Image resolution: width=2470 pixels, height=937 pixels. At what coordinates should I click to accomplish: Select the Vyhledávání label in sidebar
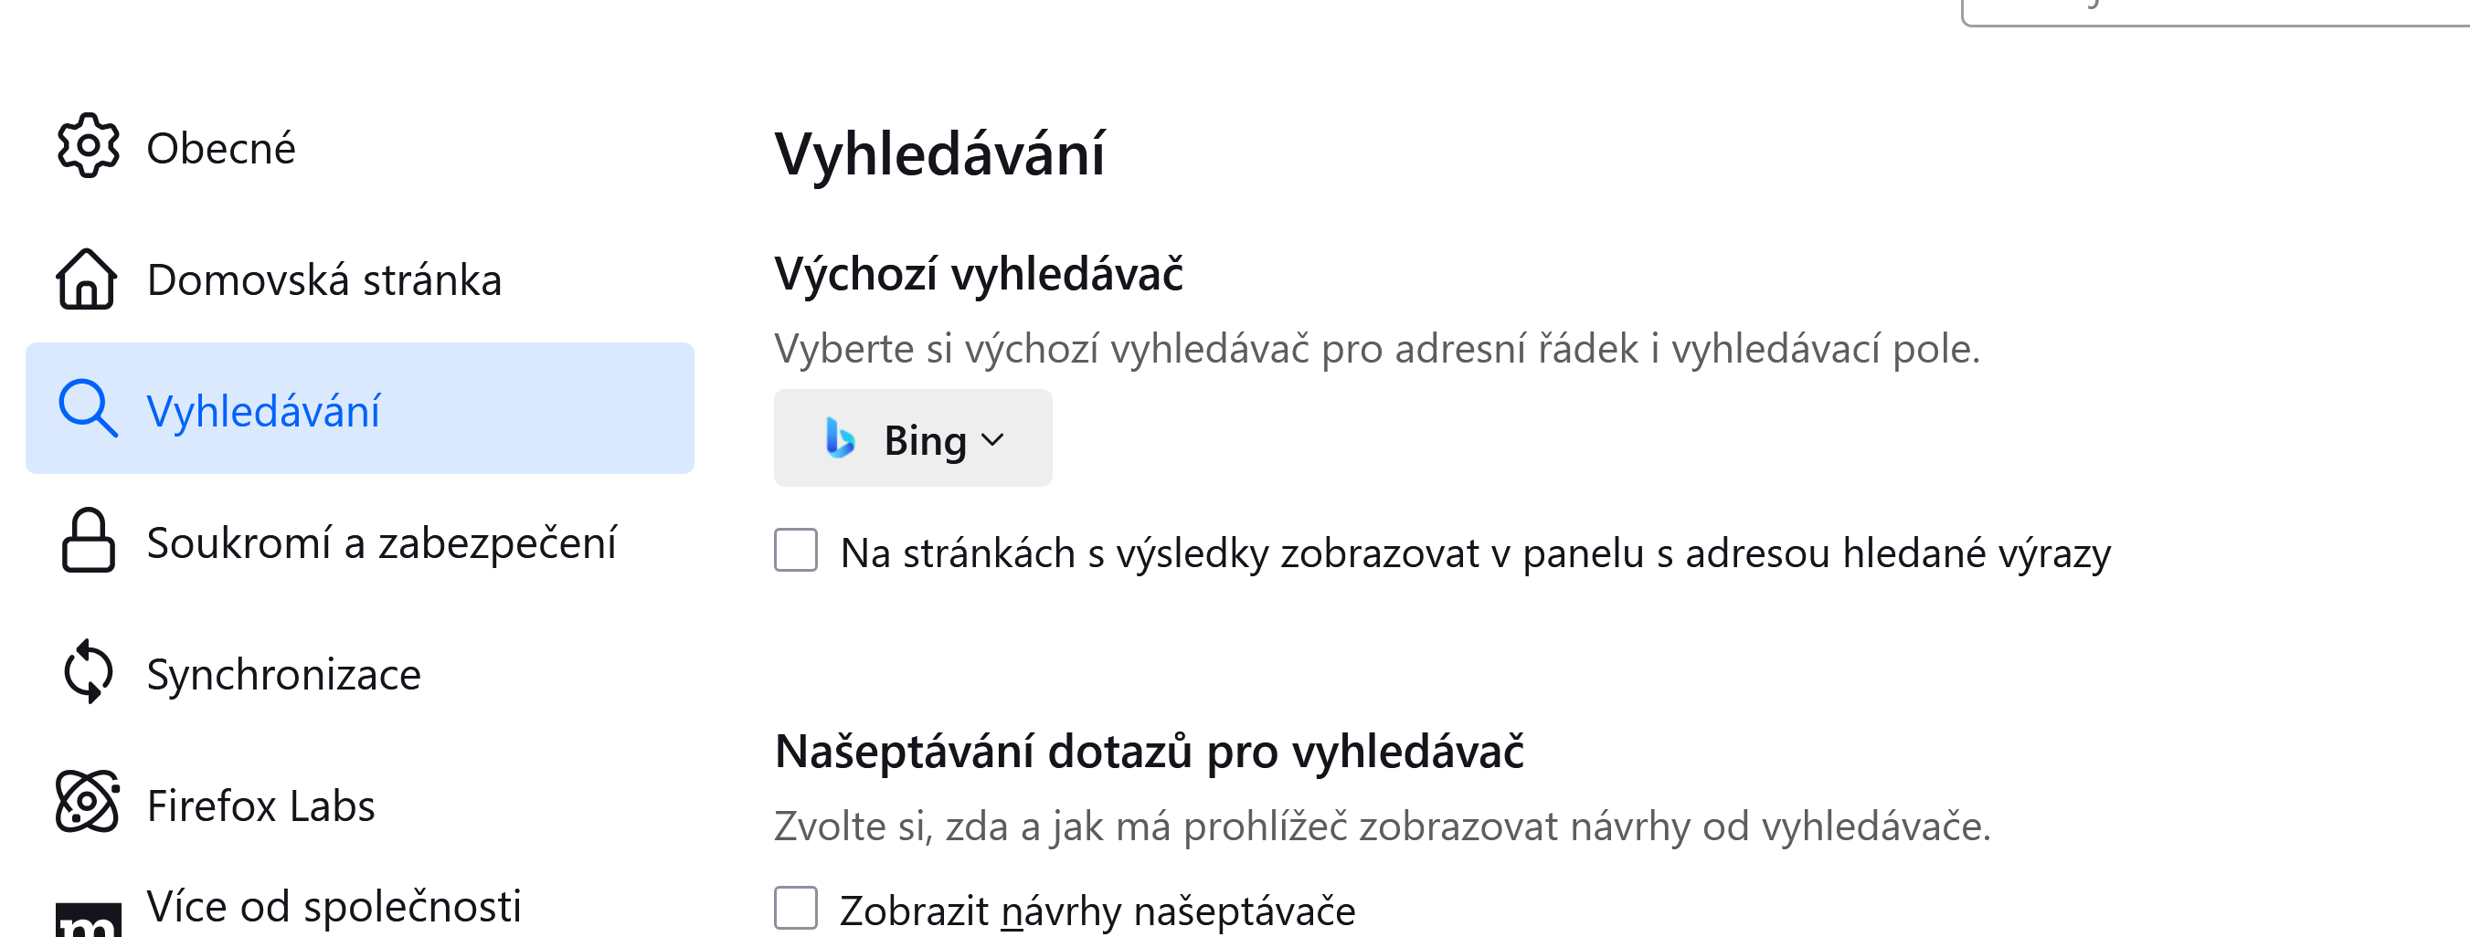(264, 412)
